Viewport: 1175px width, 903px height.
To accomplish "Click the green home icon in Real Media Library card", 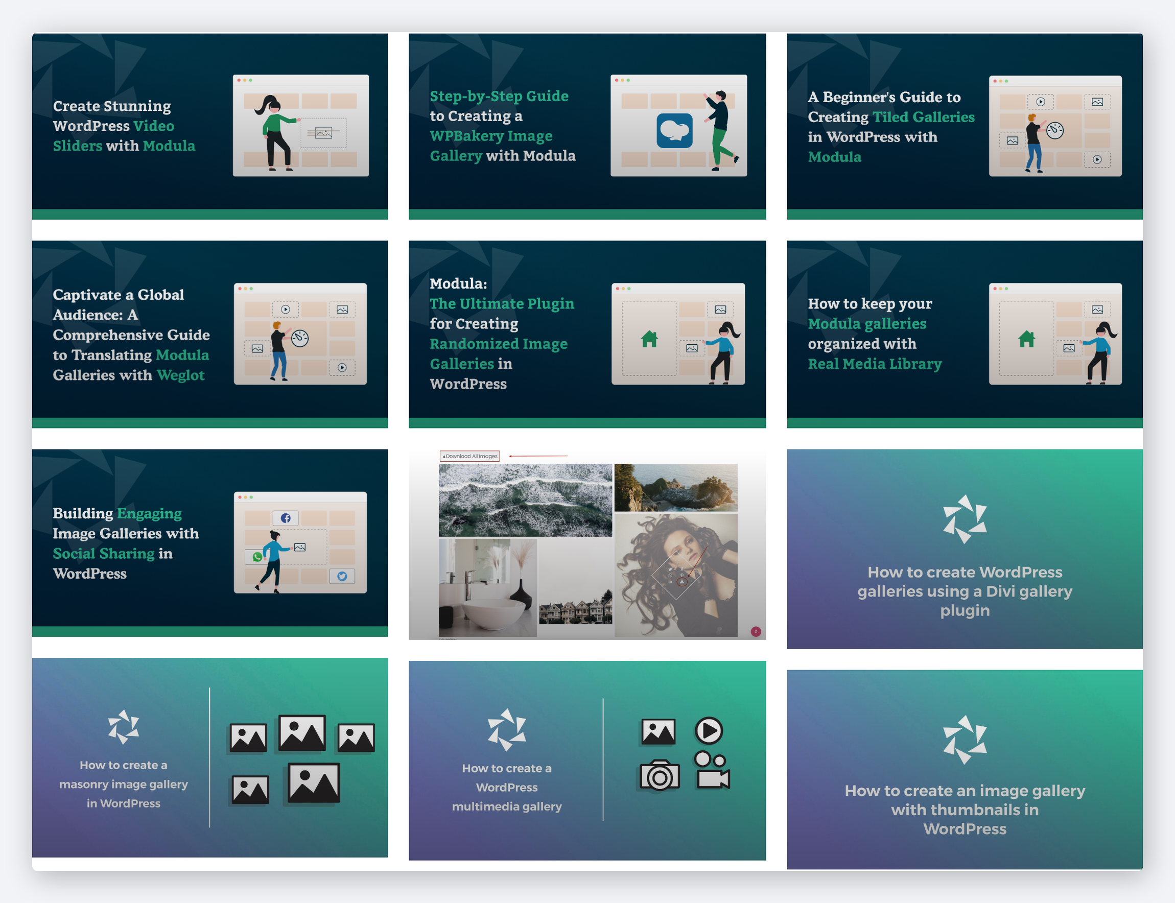I will coord(1027,339).
